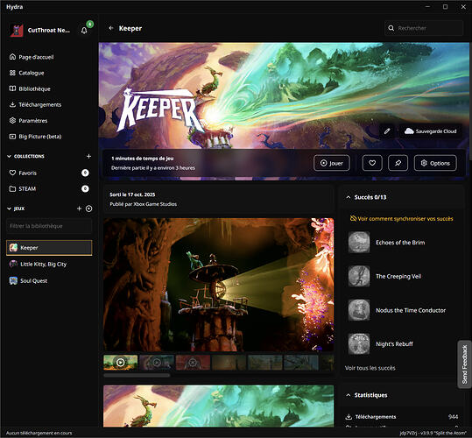Click the main Keeper gallery image
This screenshot has width=472, height=438.
pyautogui.click(x=219, y=285)
